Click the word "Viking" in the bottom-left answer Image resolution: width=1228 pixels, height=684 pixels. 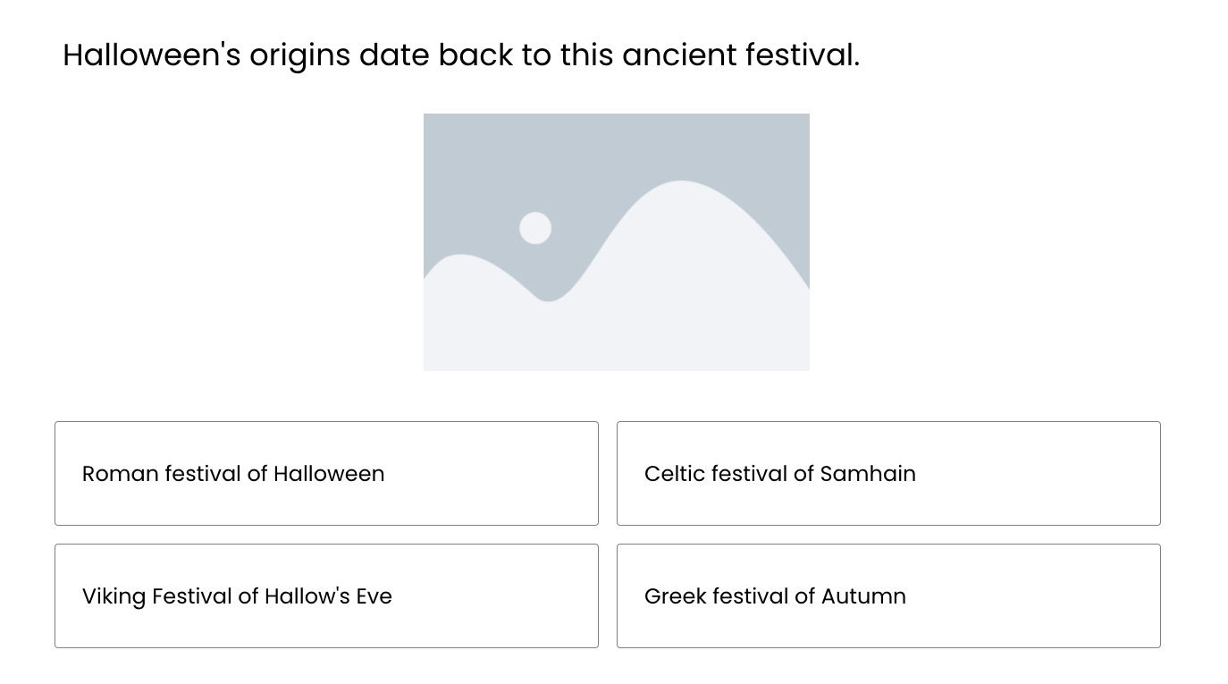coord(114,596)
